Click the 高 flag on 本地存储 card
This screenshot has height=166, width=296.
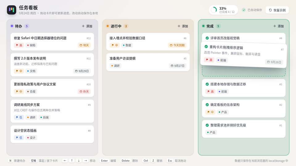click(210, 92)
